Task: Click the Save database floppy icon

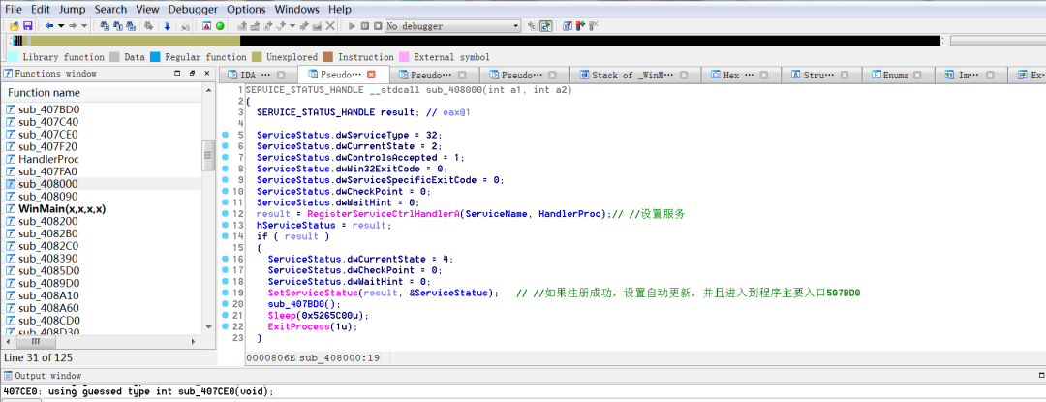Action: click(27, 25)
